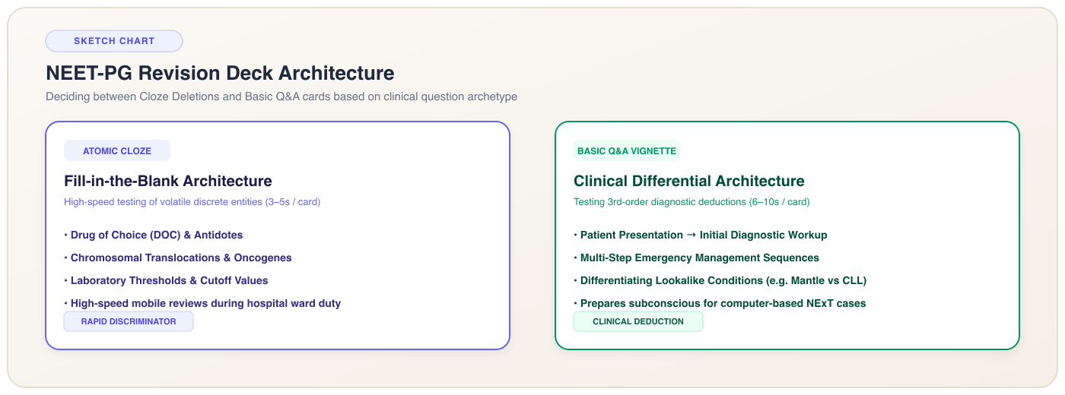Click the RAPID DISCRIMINATOR pill
1065x395 pixels.
(129, 321)
